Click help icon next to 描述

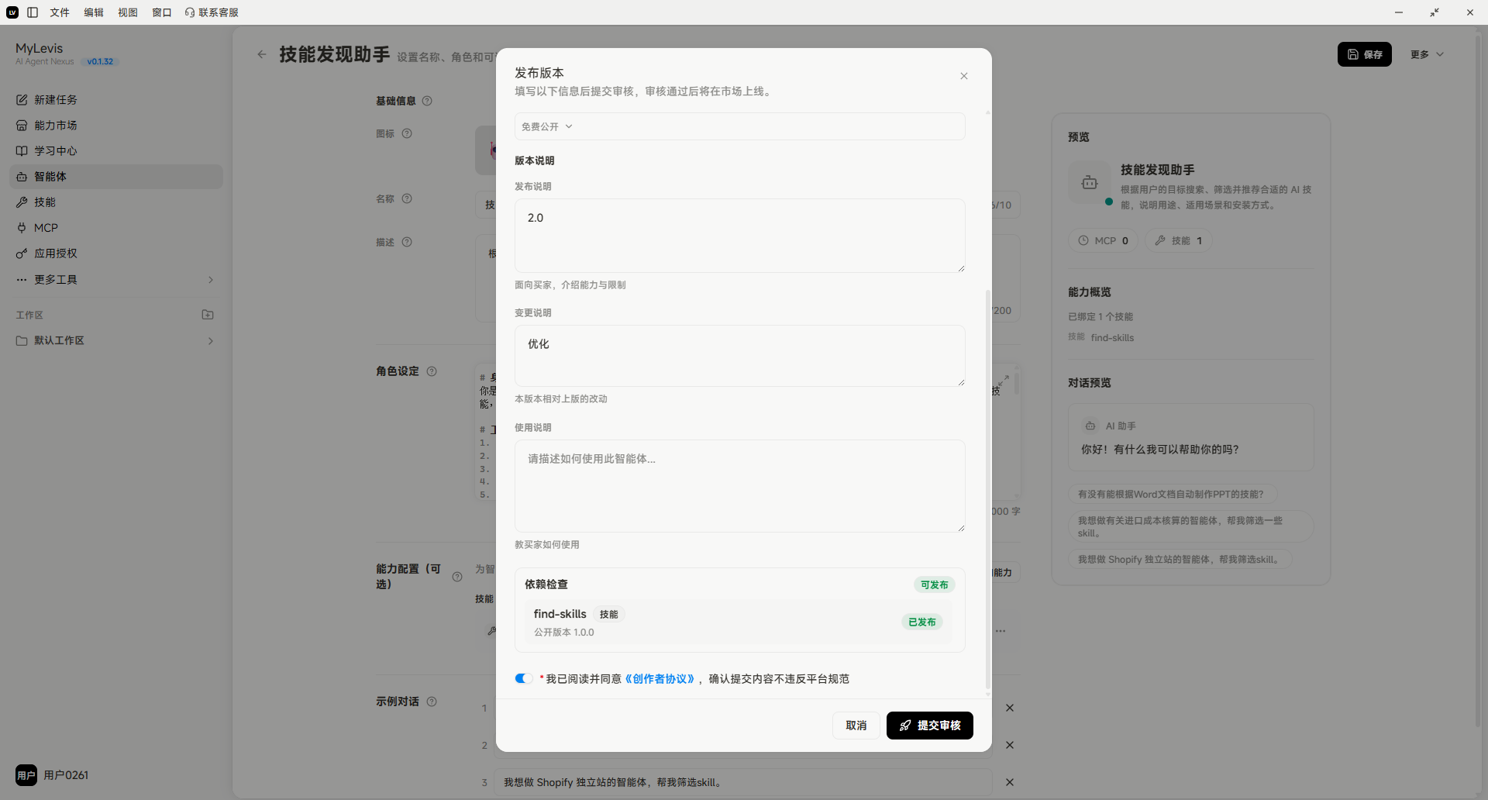tap(407, 242)
